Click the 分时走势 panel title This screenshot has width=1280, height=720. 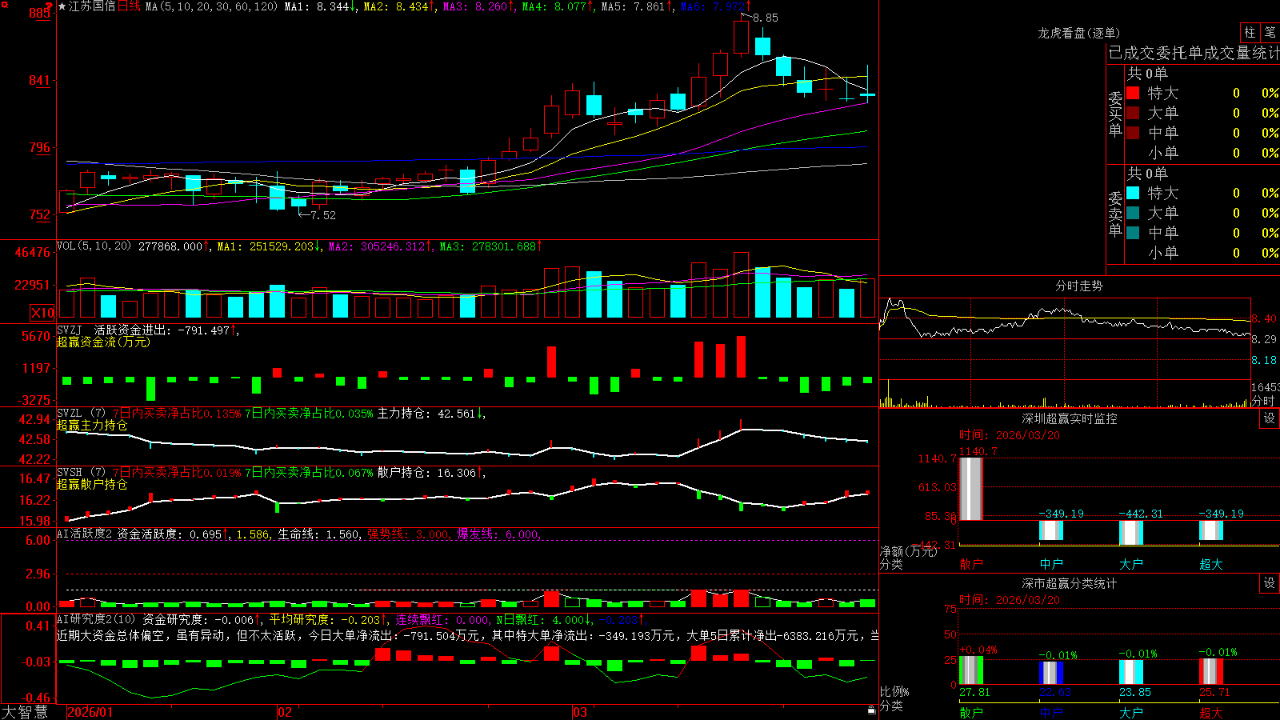(1078, 286)
